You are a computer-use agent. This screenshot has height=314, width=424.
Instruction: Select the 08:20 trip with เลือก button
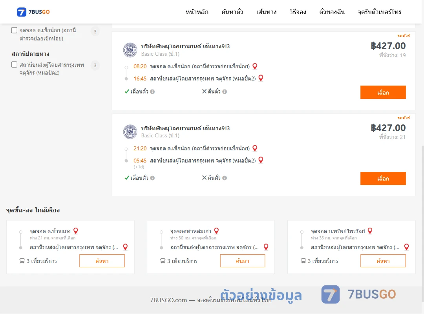pyautogui.click(x=383, y=93)
